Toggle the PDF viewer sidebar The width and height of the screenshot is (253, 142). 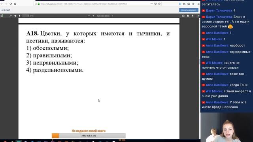(x=2, y=16)
